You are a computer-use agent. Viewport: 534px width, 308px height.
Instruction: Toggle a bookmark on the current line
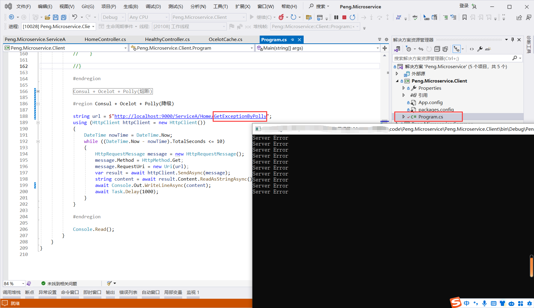coord(465,17)
